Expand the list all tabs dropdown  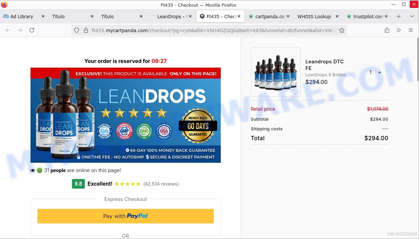tap(412, 16)
